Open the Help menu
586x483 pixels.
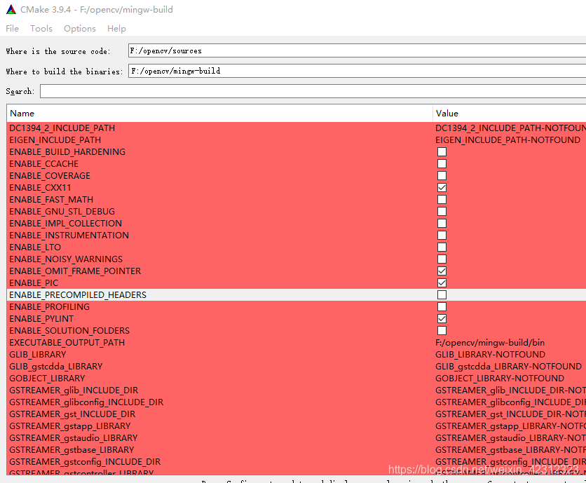tap(116, 29)
